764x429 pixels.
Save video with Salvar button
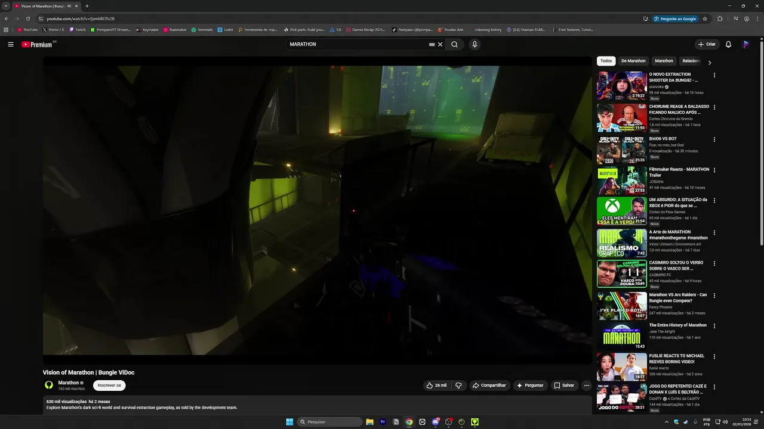coord(564,386)
